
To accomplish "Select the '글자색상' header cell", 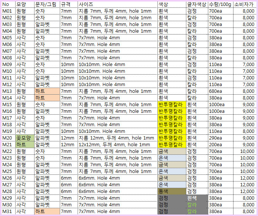I will pyautogui.click(x=197, y=4).
